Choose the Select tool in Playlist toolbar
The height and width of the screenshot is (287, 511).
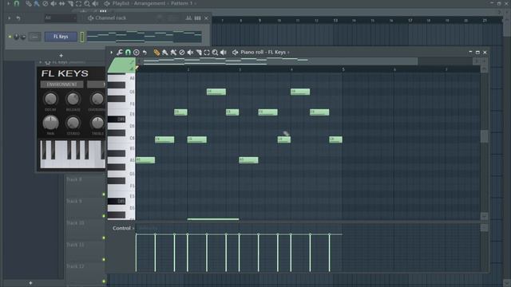coord(78,3)
